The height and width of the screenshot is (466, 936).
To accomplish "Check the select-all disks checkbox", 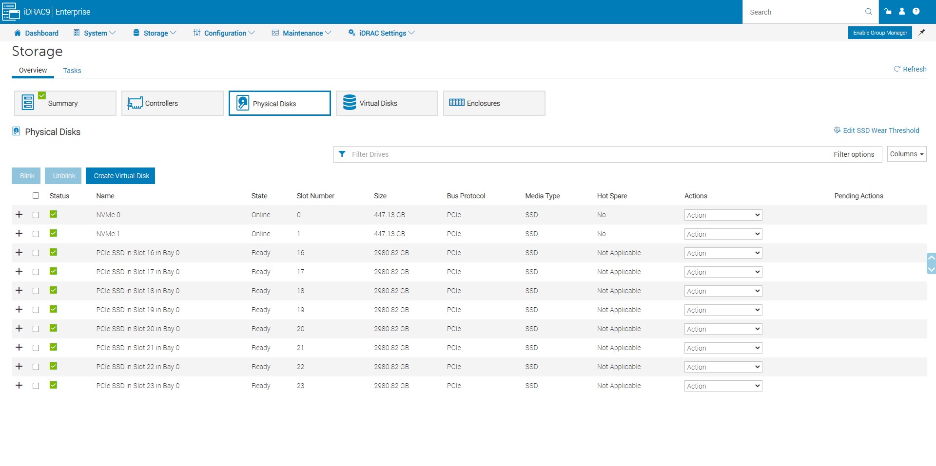I will pyautogui.click(x=36, y=196).
